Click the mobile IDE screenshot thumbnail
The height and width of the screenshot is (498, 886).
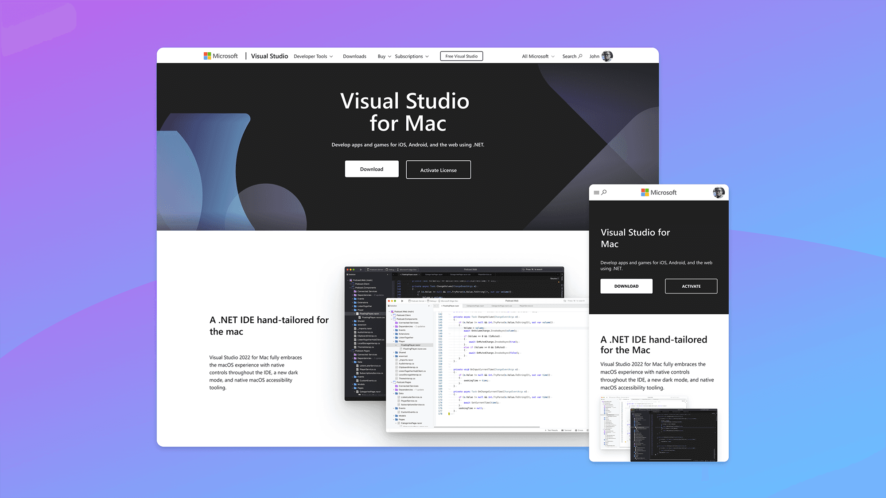click(x=659, y=429)
